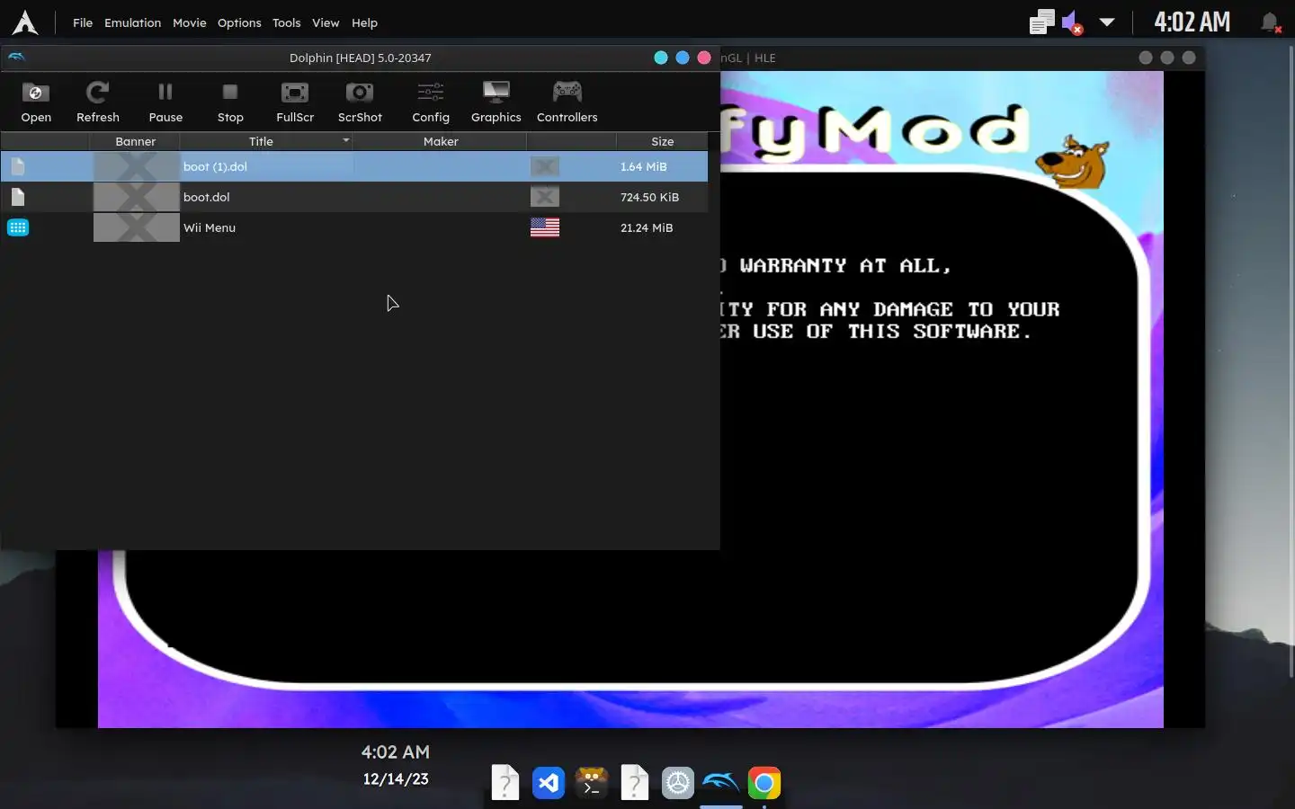1295x809 pixels.
Task: Open the File menu
Action: (x=83, y=22)
